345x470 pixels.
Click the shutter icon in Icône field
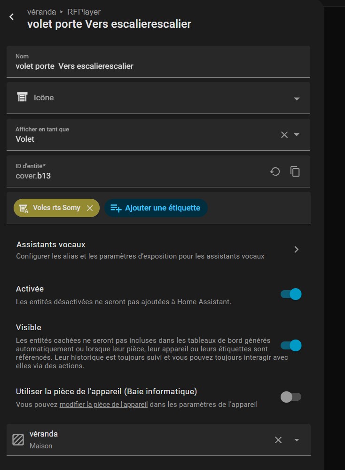click(22, 97)
